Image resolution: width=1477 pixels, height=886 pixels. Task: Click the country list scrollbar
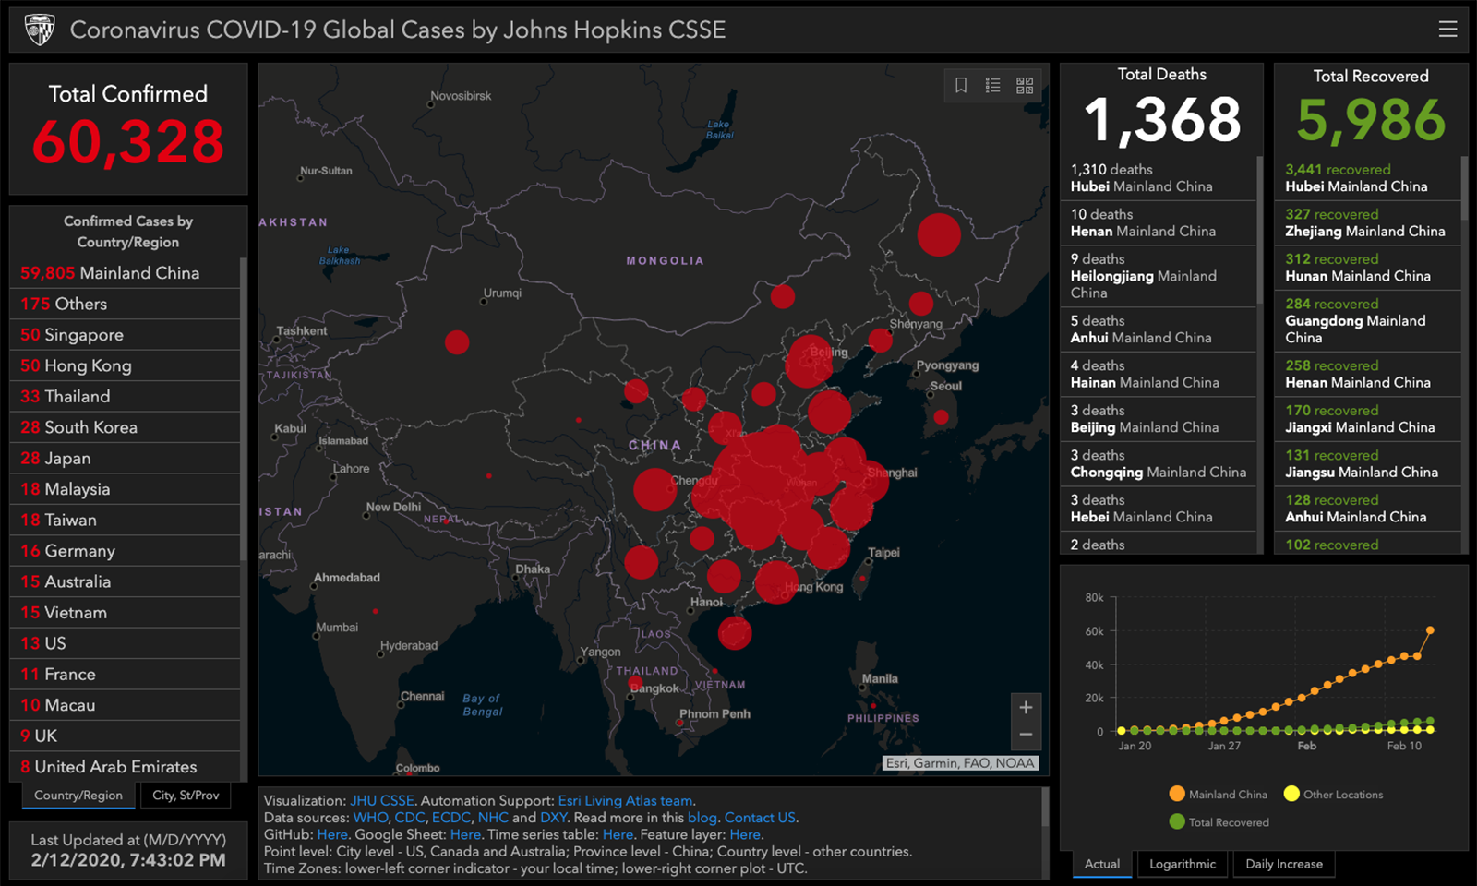[244, 410]
